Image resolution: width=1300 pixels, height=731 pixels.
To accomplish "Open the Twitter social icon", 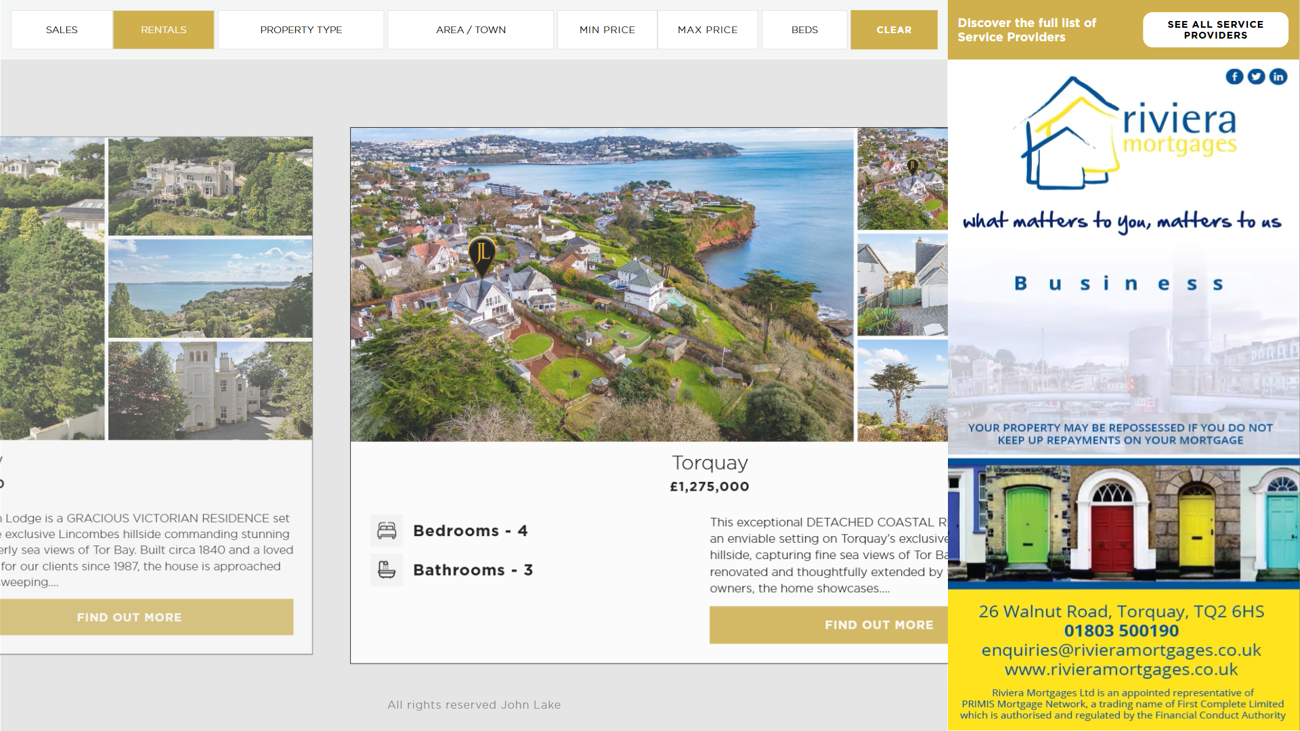I will coord(1256,76).
